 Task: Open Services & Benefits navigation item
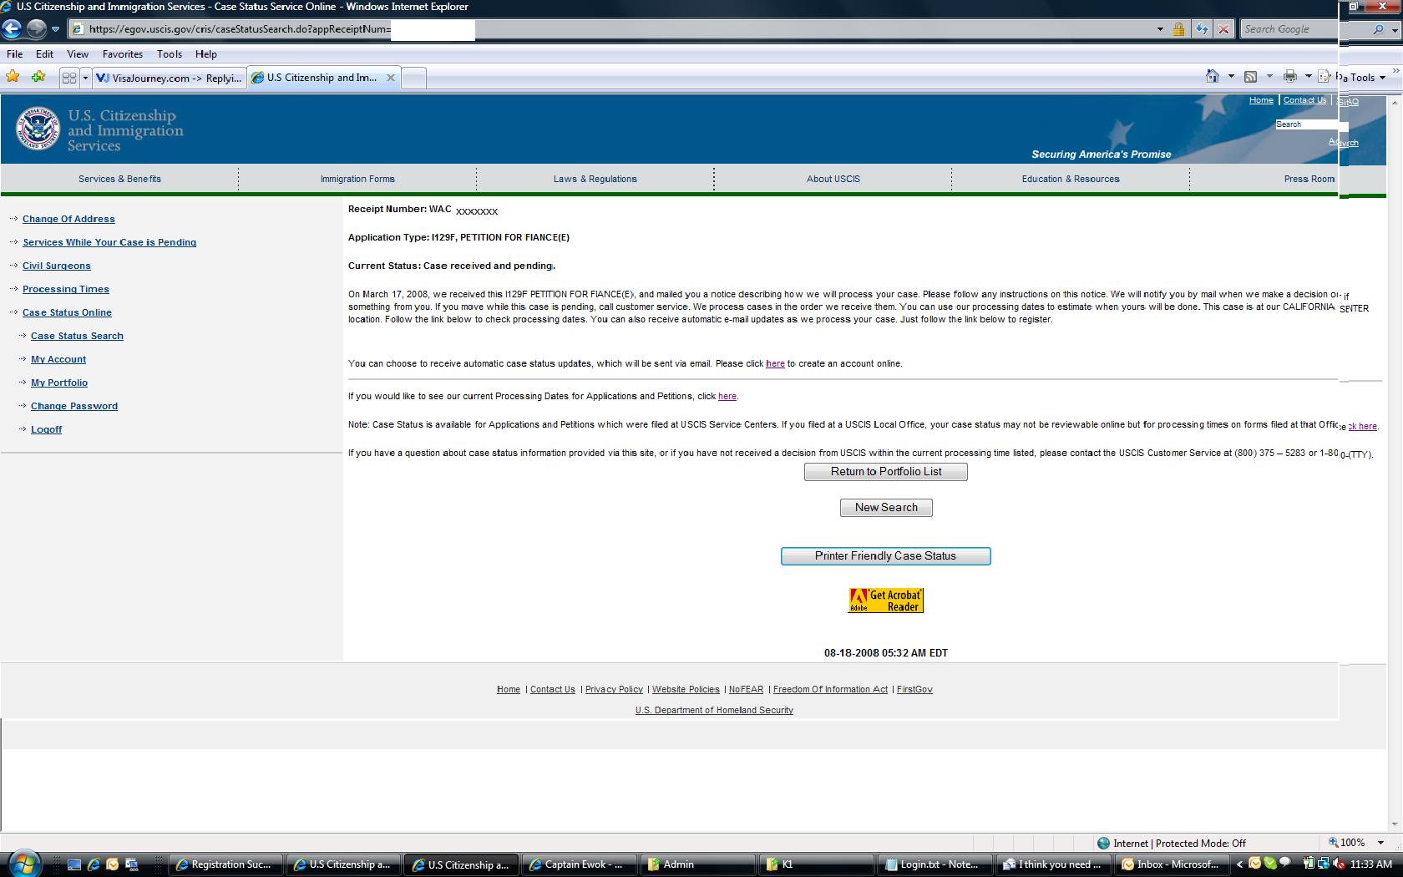click(119, 179)
